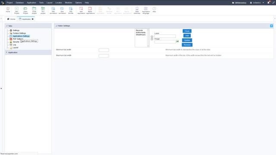Click the Edit connection toolbar icon

pyautogui.click(x=62, y=10)
